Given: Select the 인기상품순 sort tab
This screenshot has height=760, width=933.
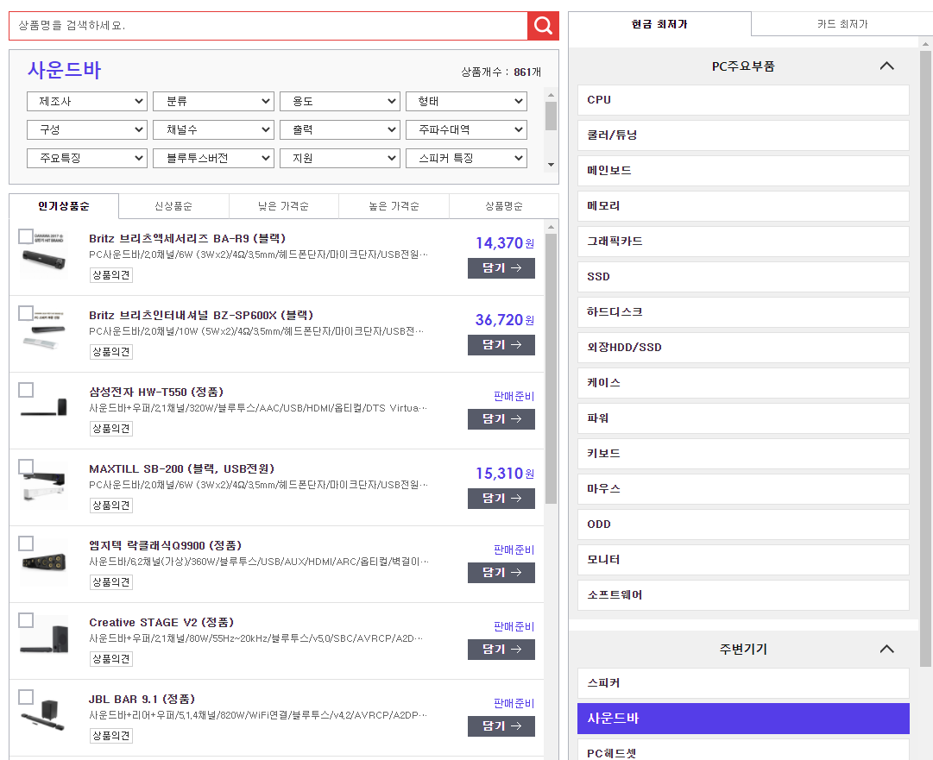Looking at the screenshot, I should click(64, 206).
